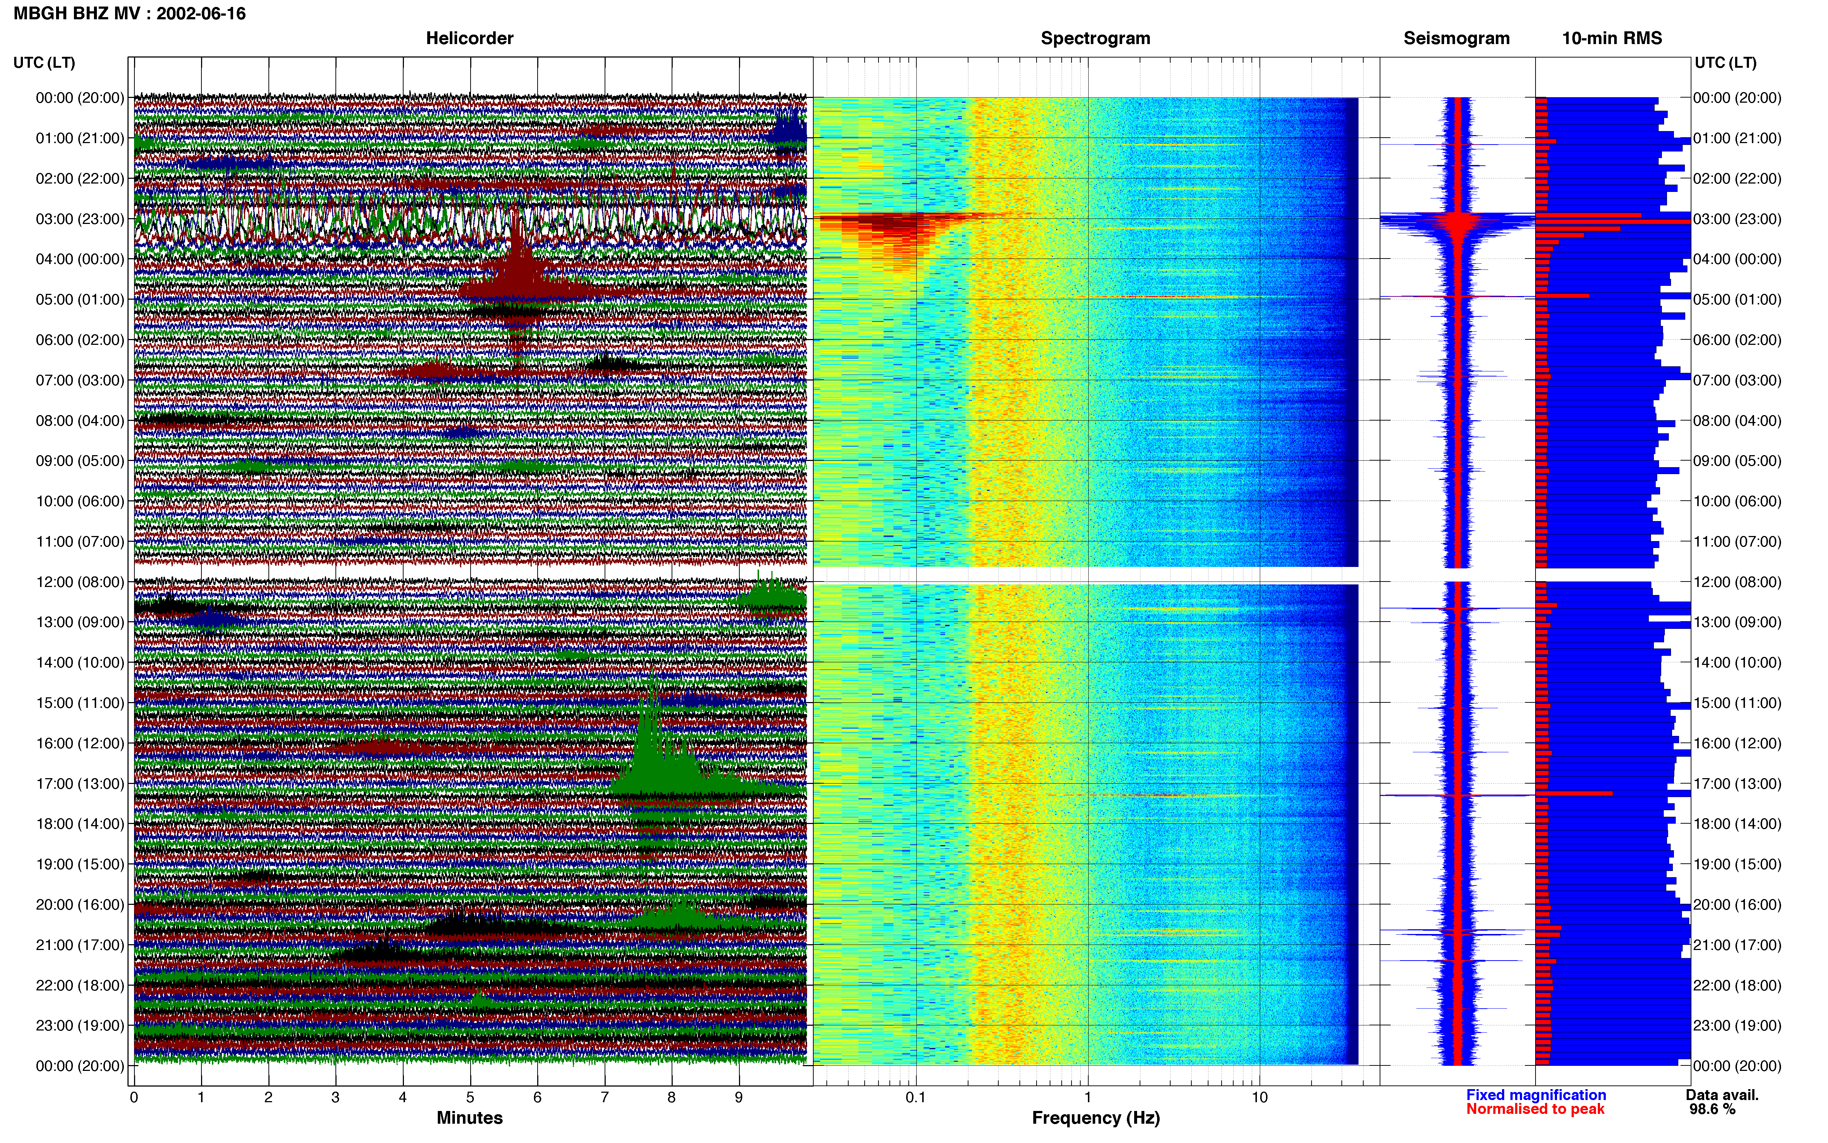
Task: Click the 0.1 tick on the Frequency axis
Action: click(916, 1097)
